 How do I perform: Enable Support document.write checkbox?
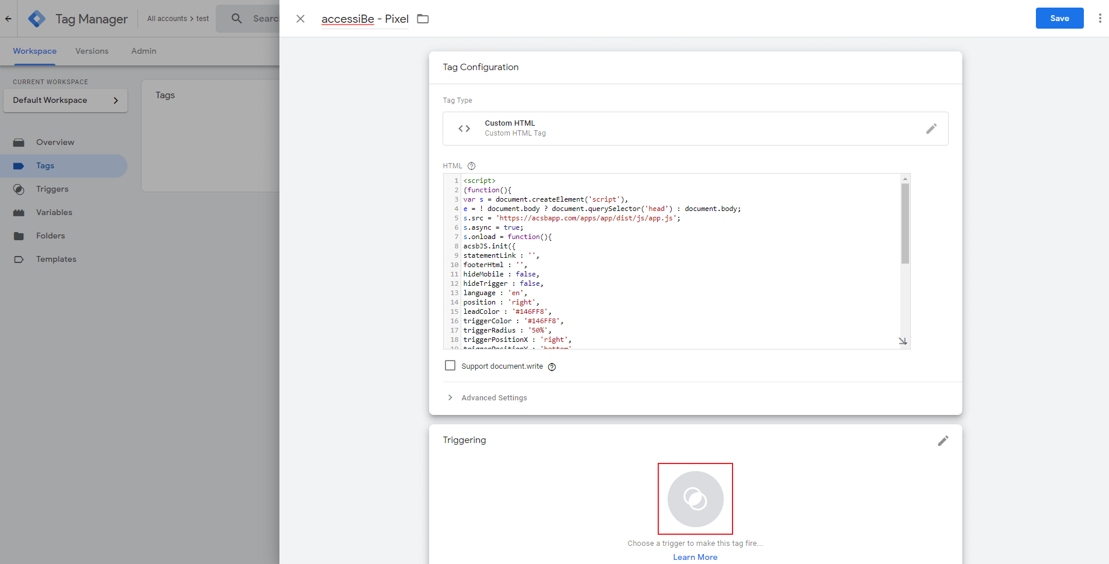[x=450, y=366]
